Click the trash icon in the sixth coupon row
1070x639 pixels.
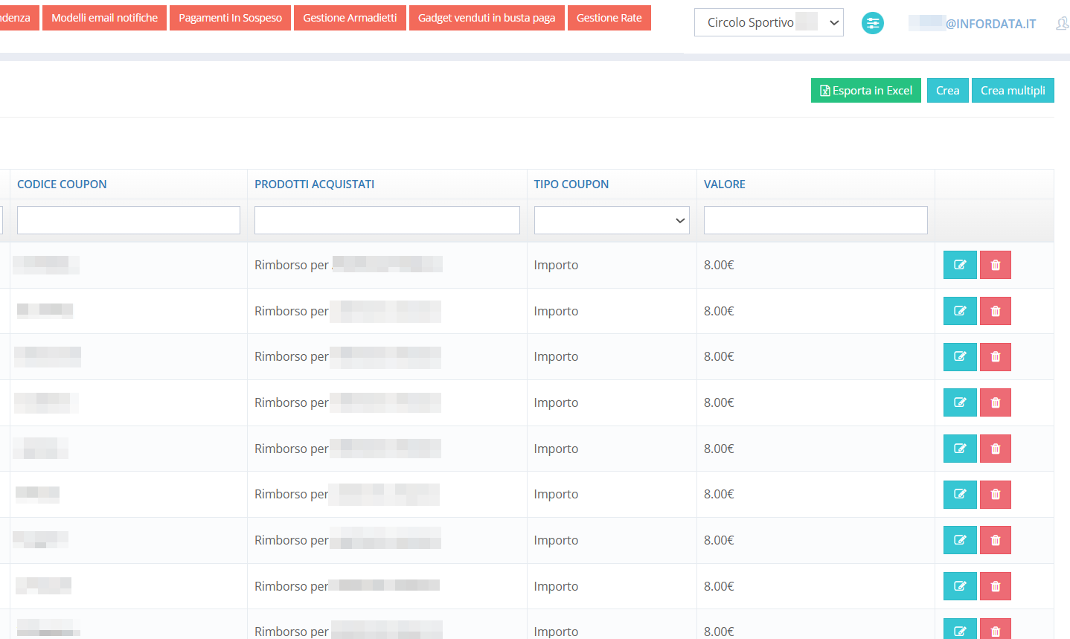(995, 495)
